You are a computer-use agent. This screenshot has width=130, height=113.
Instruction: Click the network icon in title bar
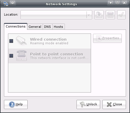[6, 4]
